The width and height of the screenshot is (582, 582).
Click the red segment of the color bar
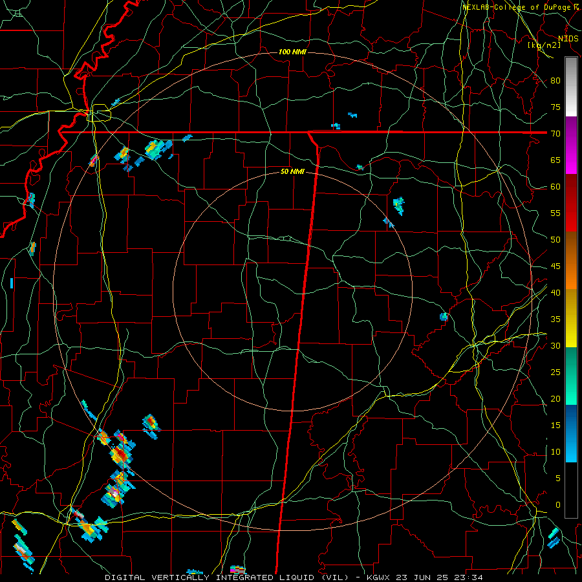tap(571, 204)
